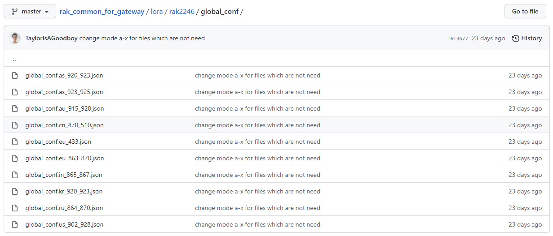Open TaylorIsAGoodboy author profile link
The width and height of the screenshot is (553, 236).
click(x=51, y=39)
